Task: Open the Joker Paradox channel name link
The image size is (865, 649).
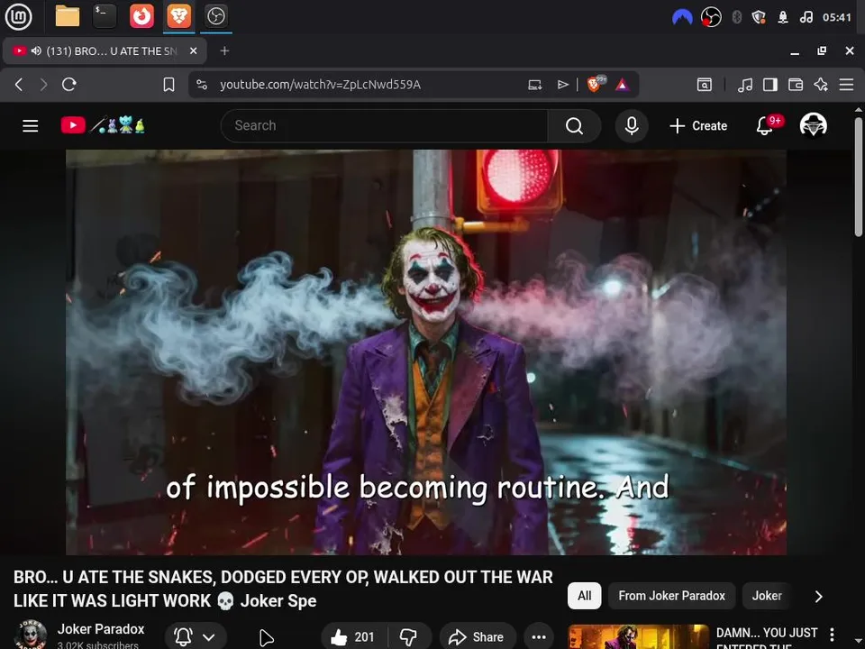Action: click(x=101, y=629)
